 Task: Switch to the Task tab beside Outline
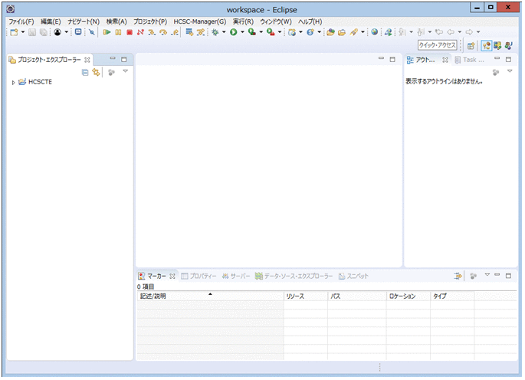[470, 59]
